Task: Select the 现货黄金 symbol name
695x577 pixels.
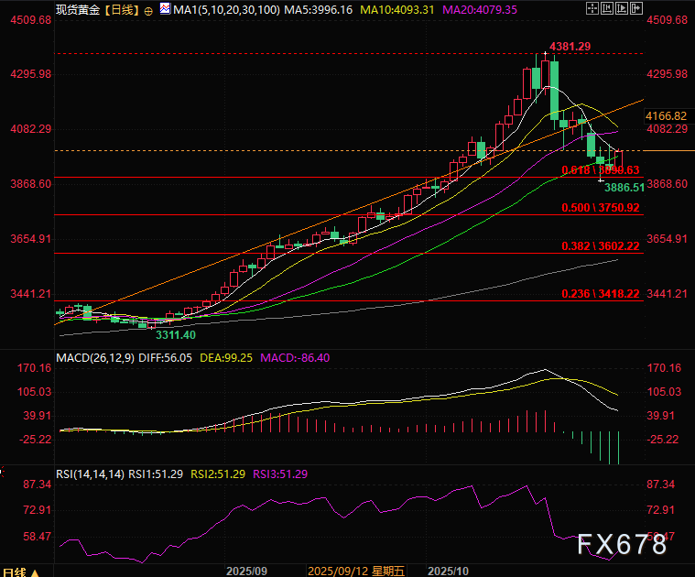Action: (x=76, y=10)
